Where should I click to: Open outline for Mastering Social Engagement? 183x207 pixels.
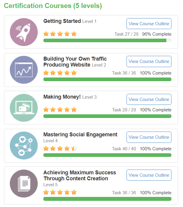pyautogui.click(x=149, y=137)
